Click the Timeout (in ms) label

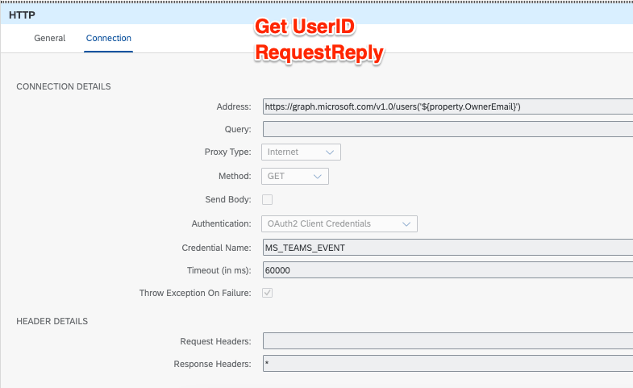pyautogui.click(x=219, y=270)
